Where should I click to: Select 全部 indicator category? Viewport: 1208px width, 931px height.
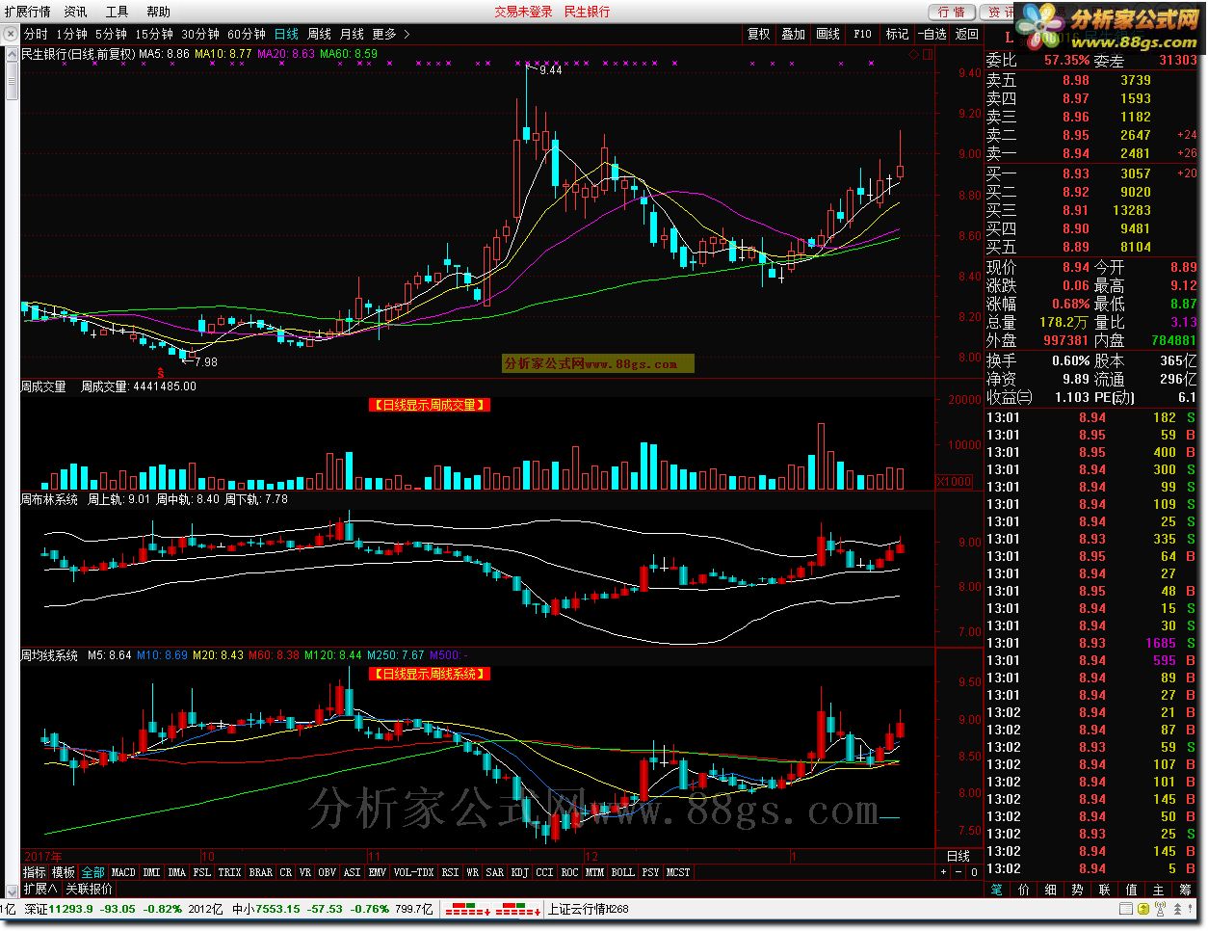point(92,872)
